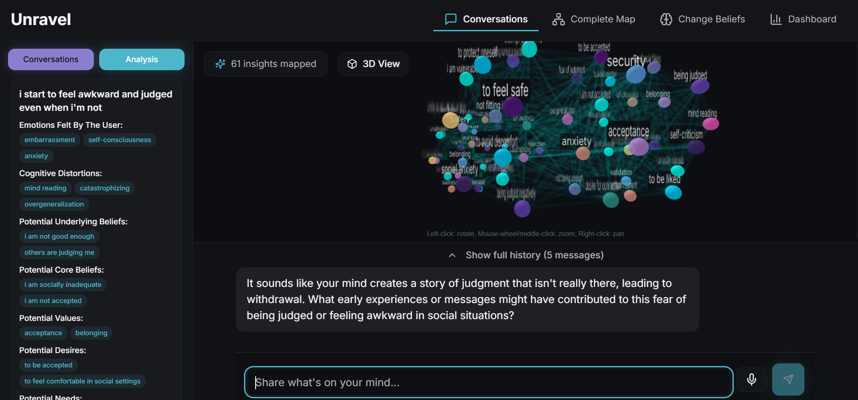Image resolution: width=858 pixels, height=400 pixels.
Task: Click the sparkle icon beside insights mapped
Action: pyautogui.click(x=220, y=64)
